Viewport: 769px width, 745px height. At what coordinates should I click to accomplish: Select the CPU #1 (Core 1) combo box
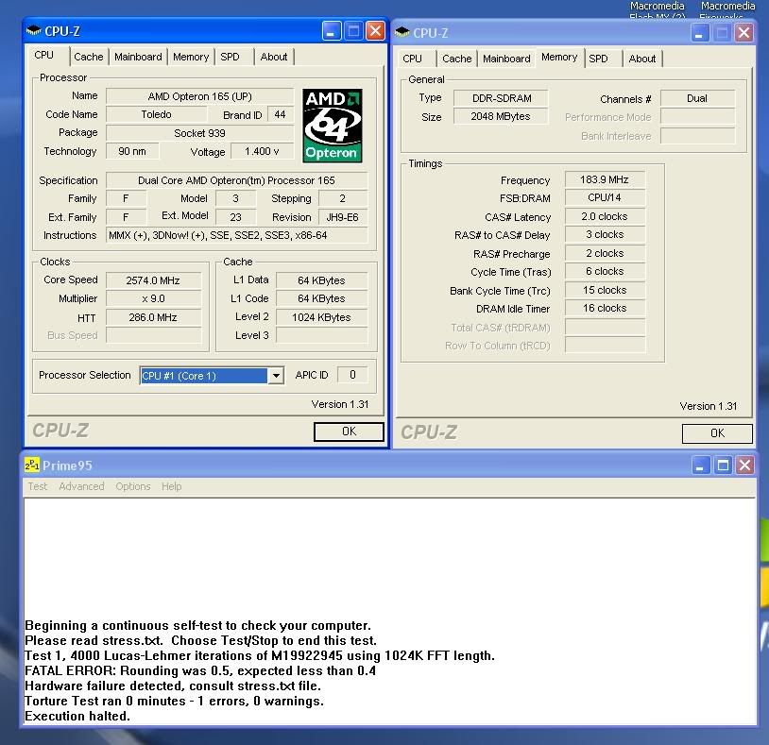[x=212, y=376]
